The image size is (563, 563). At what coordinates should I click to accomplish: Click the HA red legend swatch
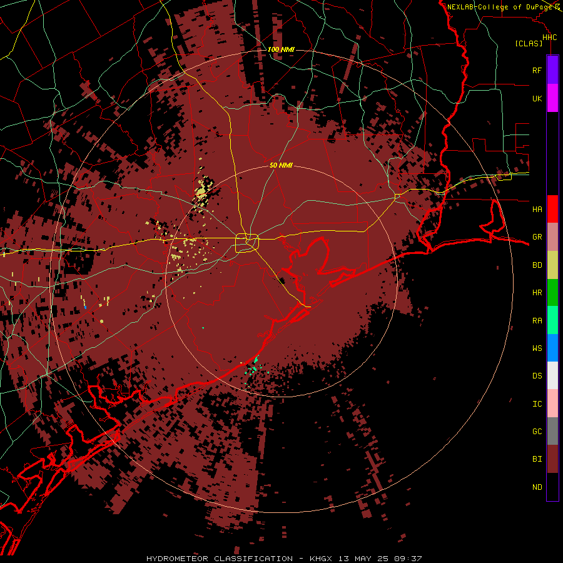(552, 209)
